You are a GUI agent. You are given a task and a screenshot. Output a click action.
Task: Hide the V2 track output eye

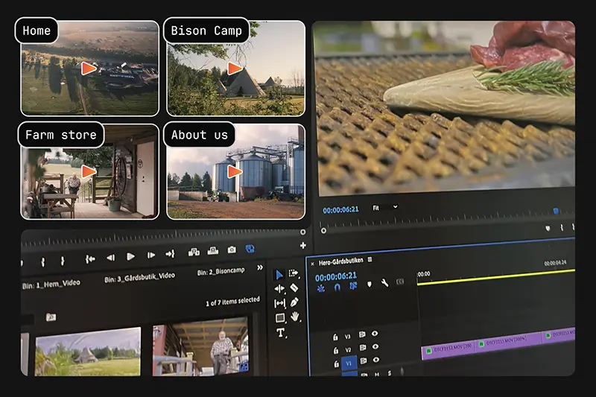(x=375, y=346)
